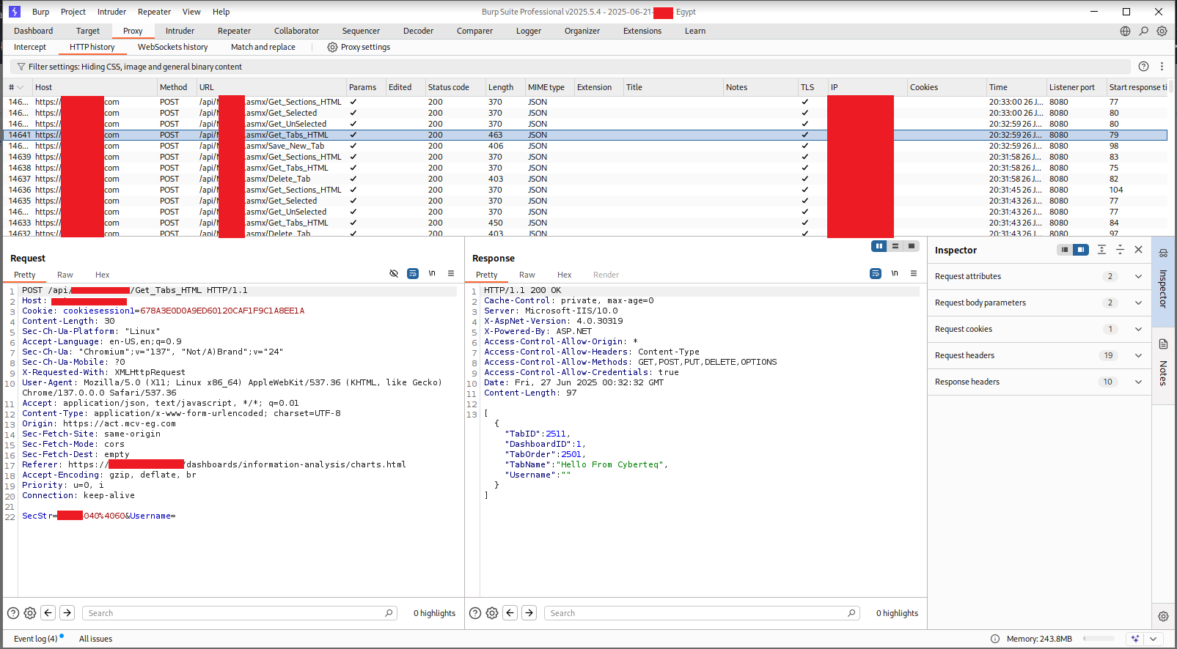Open settings gear icon in the top bar
The width and height of the screenshot is (1177, 649).
1162,31
